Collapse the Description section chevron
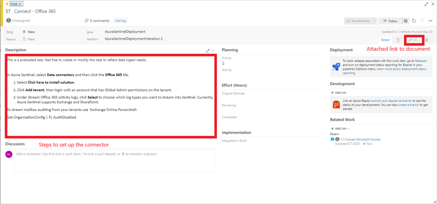The image size is (437, 204). pyautogui.click(x=213, y=51)
